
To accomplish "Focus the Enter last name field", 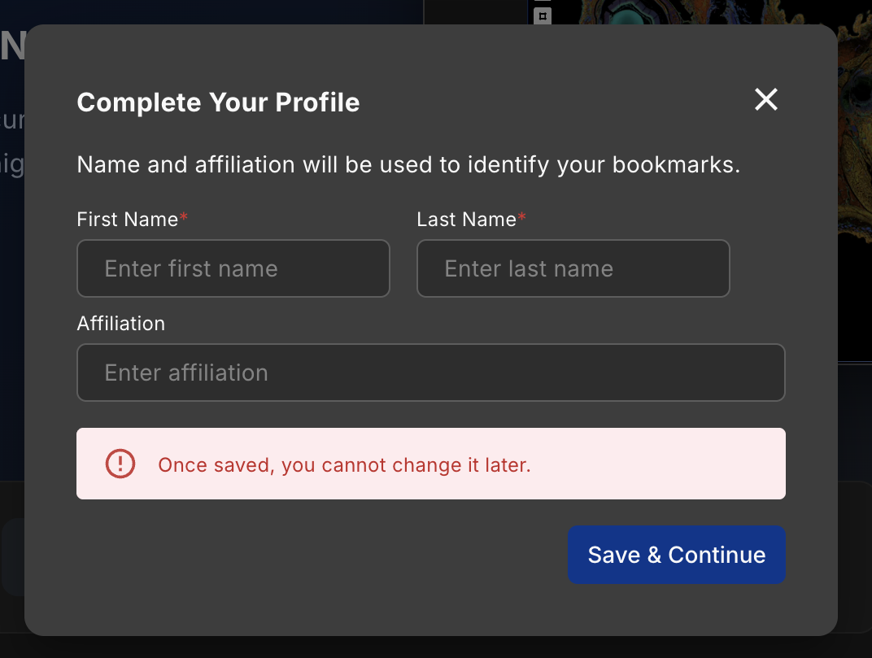I will [x=573, y=268].
